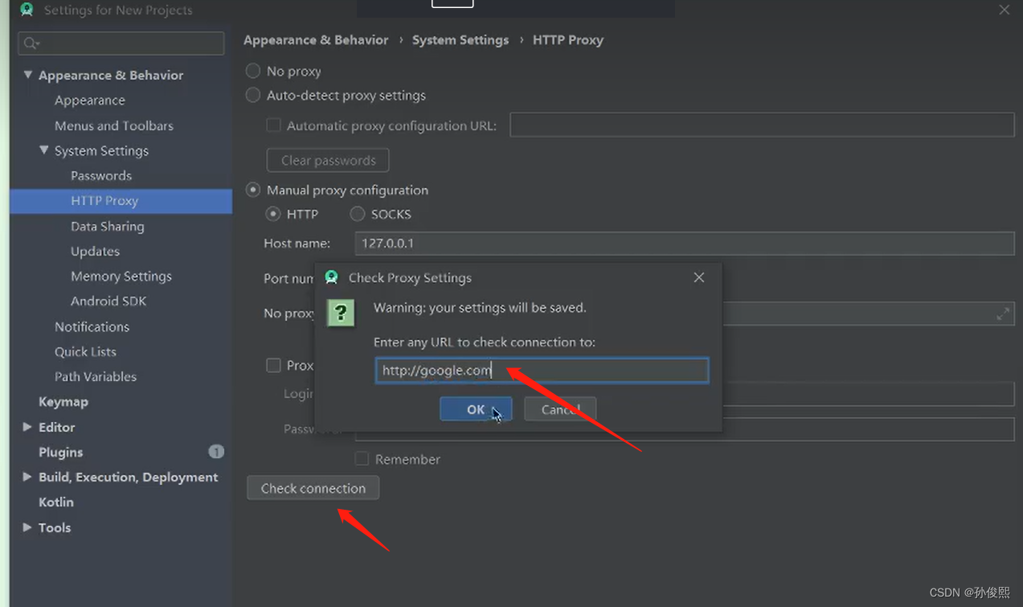Open the Plugins settings
1023x607 pixels.
click(x=61, y=452)
